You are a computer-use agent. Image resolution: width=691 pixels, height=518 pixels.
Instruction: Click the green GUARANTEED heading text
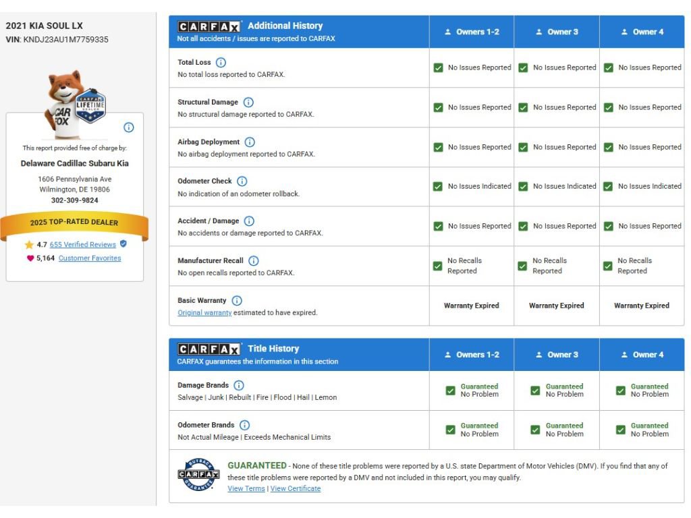[257, 465]
